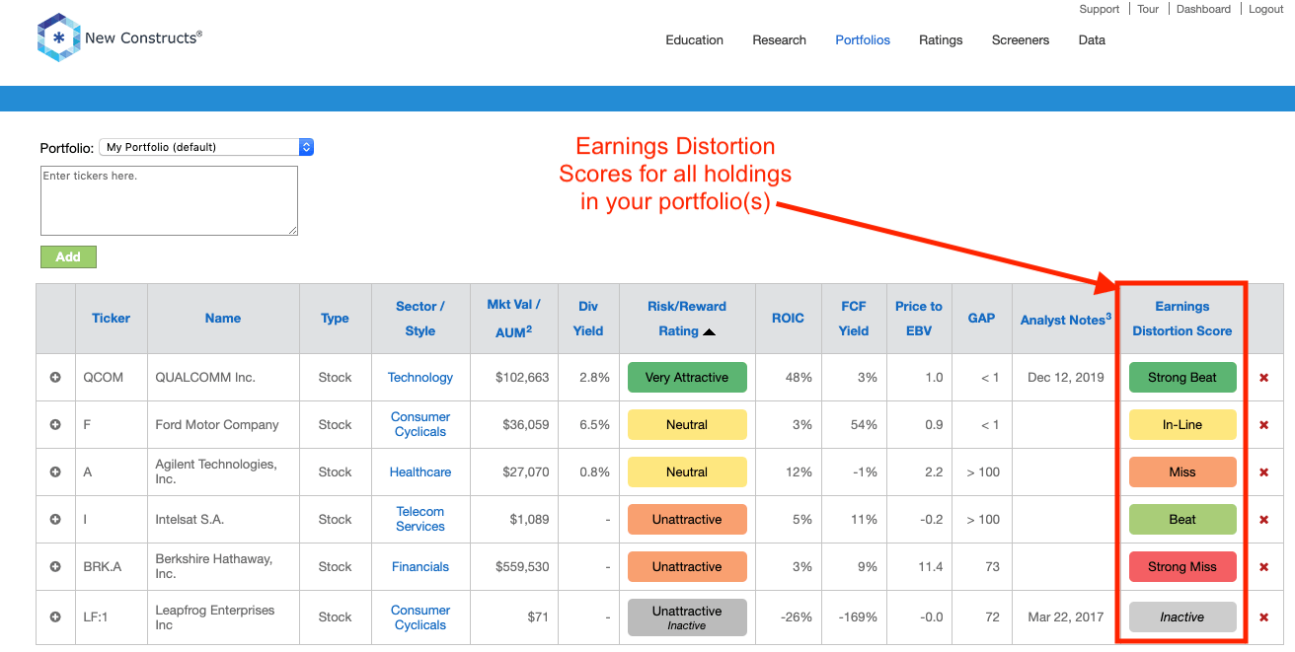Expand the BRK.A row details
1295x652 pixels.
55,567
